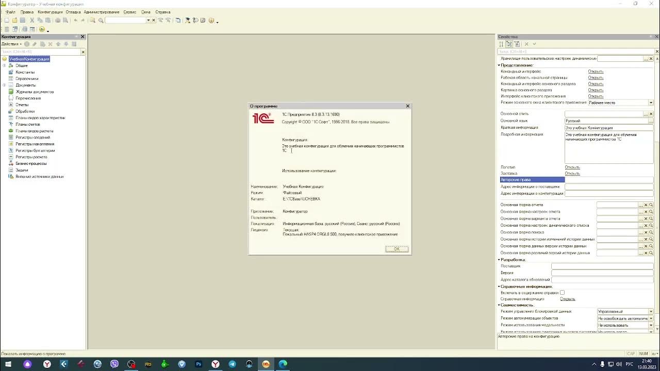Open the toolbar search history dropdown arrow
The width and height of the screenshot is (660, 371).
[x=148, y=20]
